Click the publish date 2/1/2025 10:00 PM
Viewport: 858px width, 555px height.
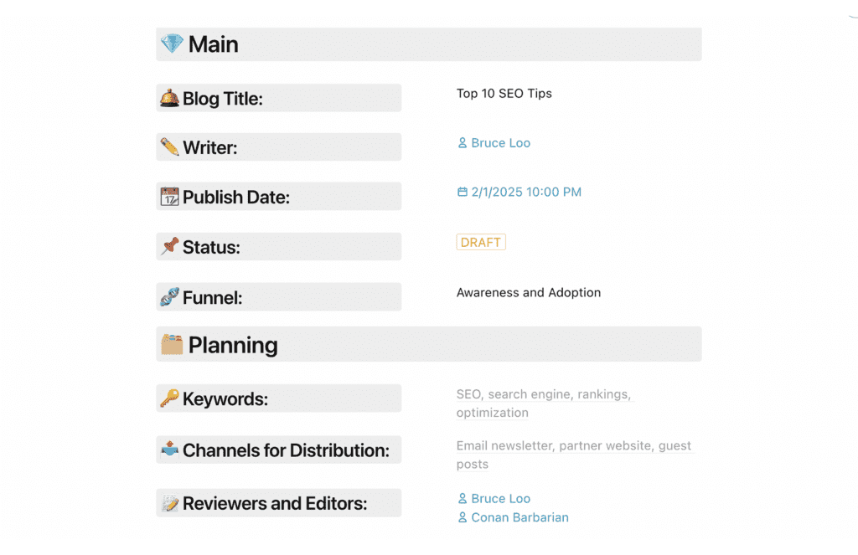526,192
